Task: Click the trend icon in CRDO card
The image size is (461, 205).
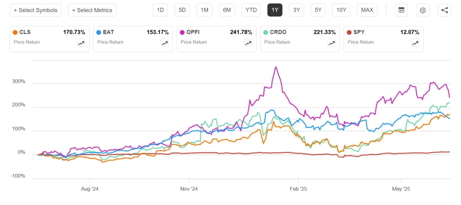Action: coord(331,43)
